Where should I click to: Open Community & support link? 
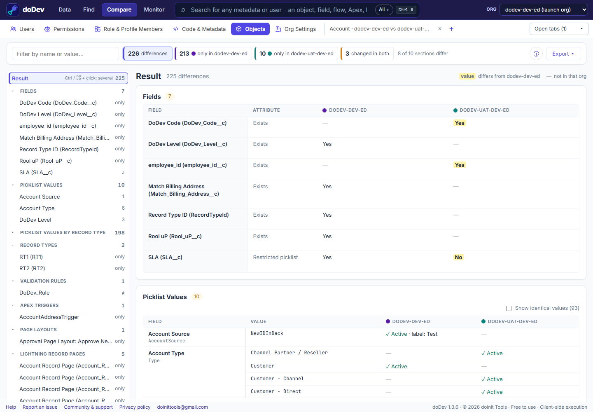click(89, 407)
